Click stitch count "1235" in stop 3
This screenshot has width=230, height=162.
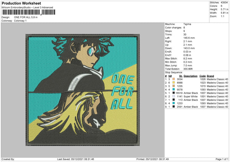180,86
